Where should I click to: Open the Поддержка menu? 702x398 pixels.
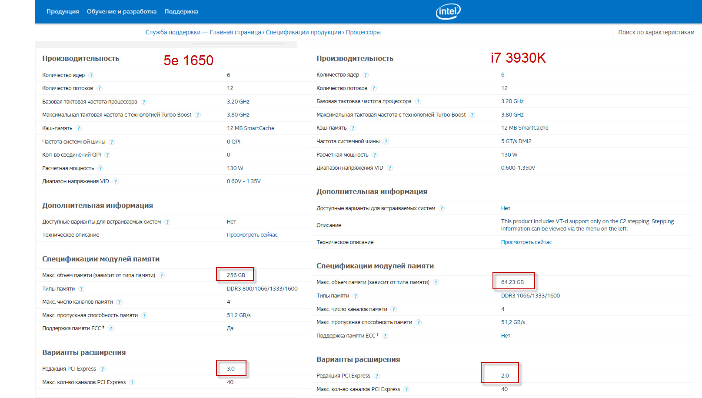[x=181, y=12]
